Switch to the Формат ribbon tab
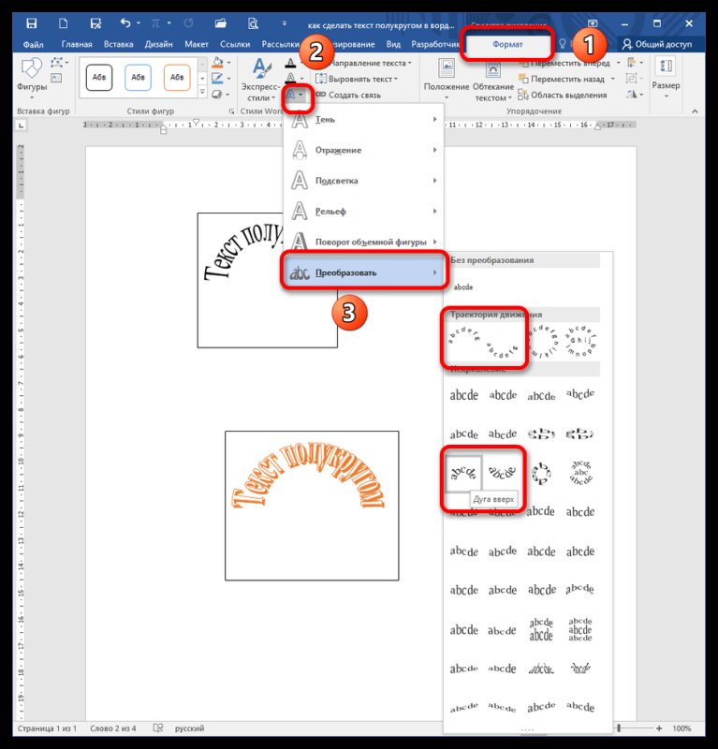The image size is (718, 749). (508, 44)
